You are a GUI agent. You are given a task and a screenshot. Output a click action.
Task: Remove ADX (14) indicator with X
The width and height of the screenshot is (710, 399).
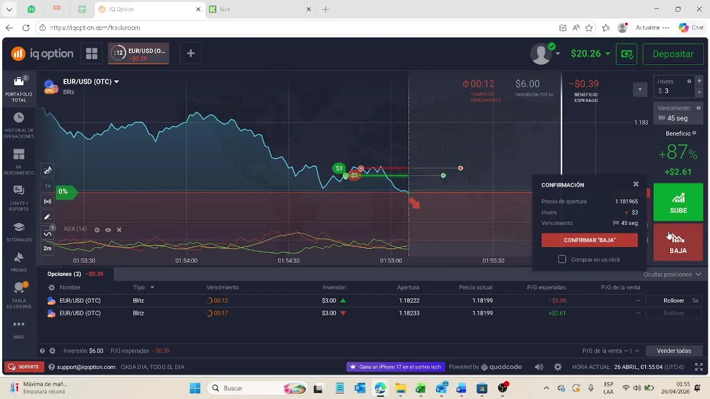[119, 229]
